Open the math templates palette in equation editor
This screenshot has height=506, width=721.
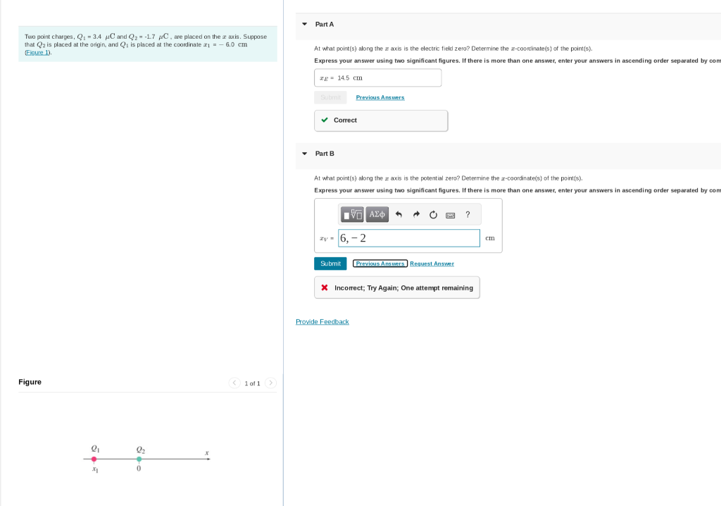pos(352,214)
